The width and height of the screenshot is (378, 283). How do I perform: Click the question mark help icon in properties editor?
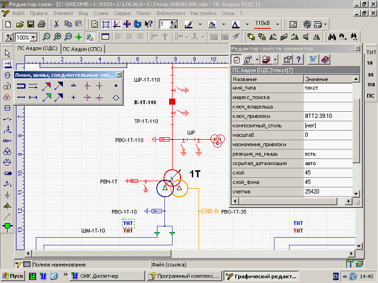click(x=298, y=59)
